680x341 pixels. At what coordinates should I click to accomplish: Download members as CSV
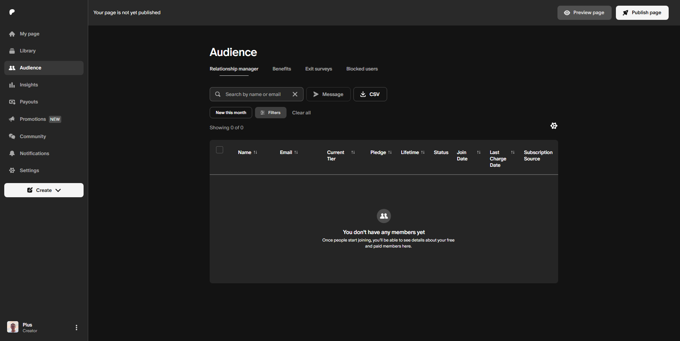[x=370, y=94]
